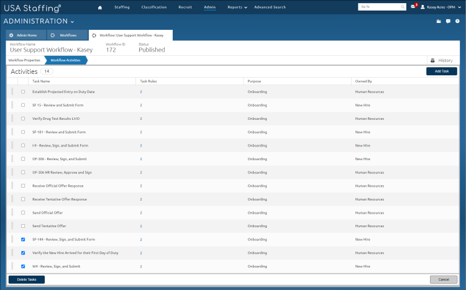This screenshot has width=466, height=290.
Task: Uncheck Verify the New Hire Arrived box
Action: (x=23, y=253)
